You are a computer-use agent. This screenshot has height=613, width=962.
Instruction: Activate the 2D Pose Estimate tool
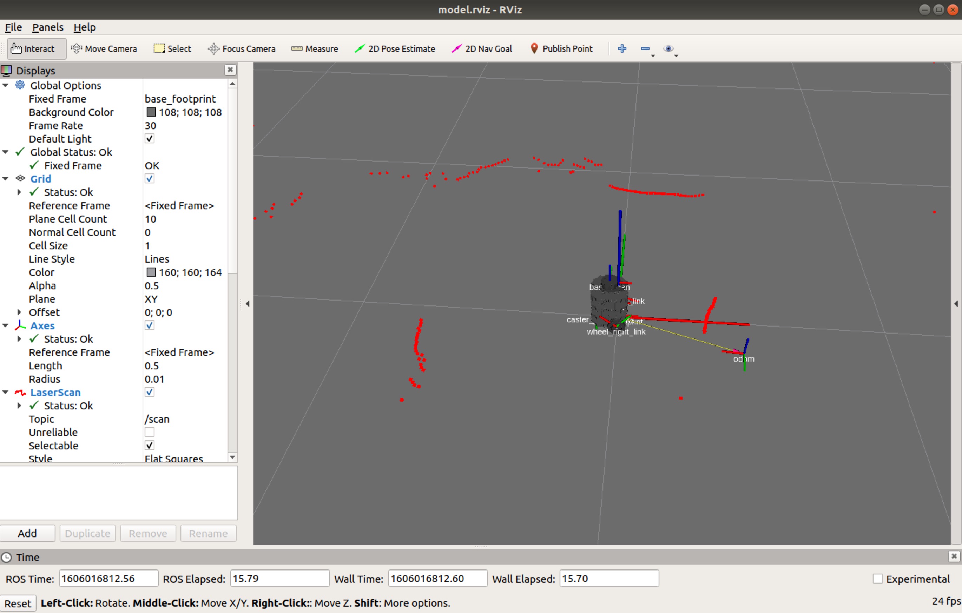395,49
